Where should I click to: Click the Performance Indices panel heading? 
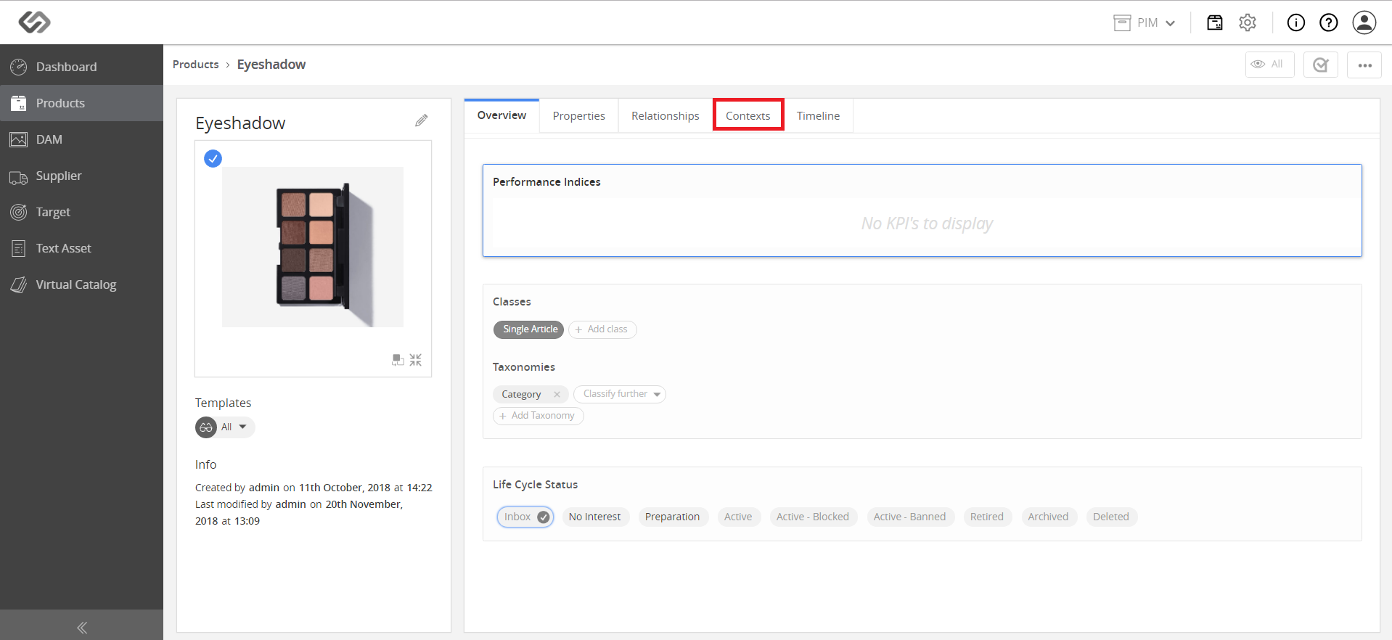click(546, 182)
